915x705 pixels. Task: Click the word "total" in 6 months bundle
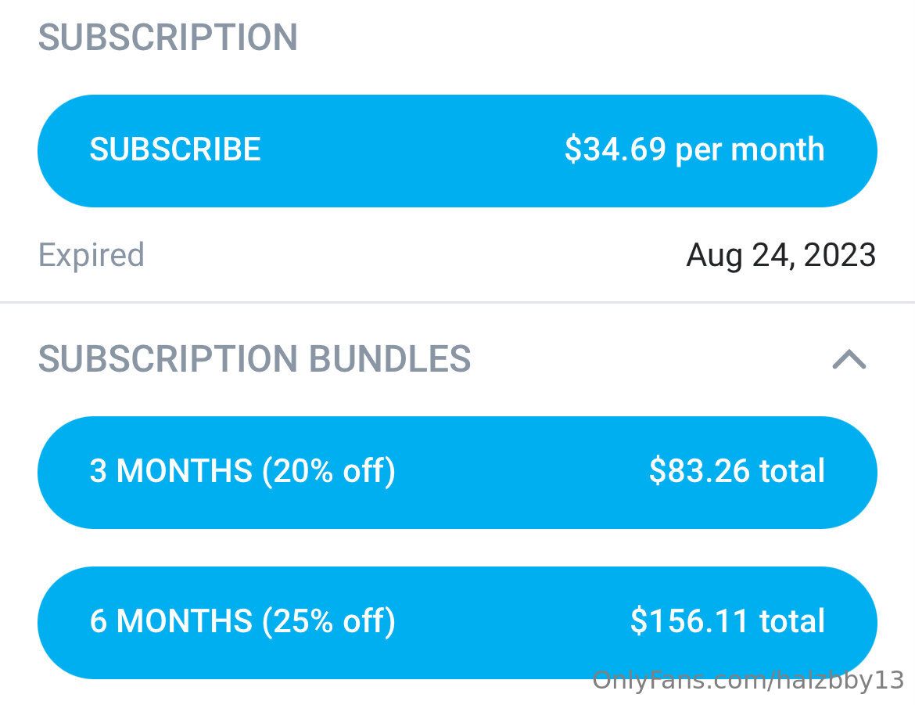click(x=792, y=621)
